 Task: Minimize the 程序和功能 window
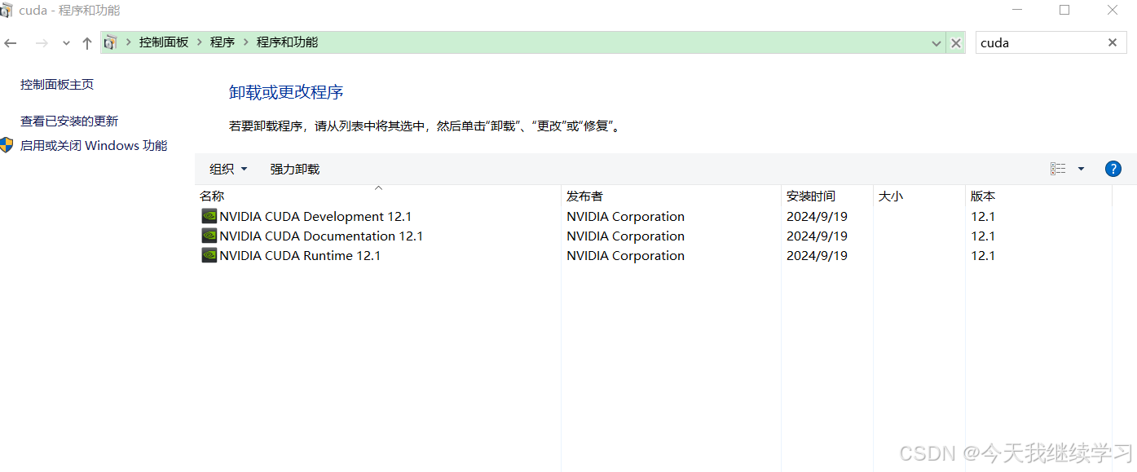point(1019,10)
